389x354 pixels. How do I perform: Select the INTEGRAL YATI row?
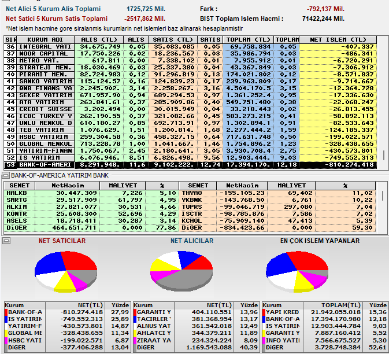pos(190,47)
